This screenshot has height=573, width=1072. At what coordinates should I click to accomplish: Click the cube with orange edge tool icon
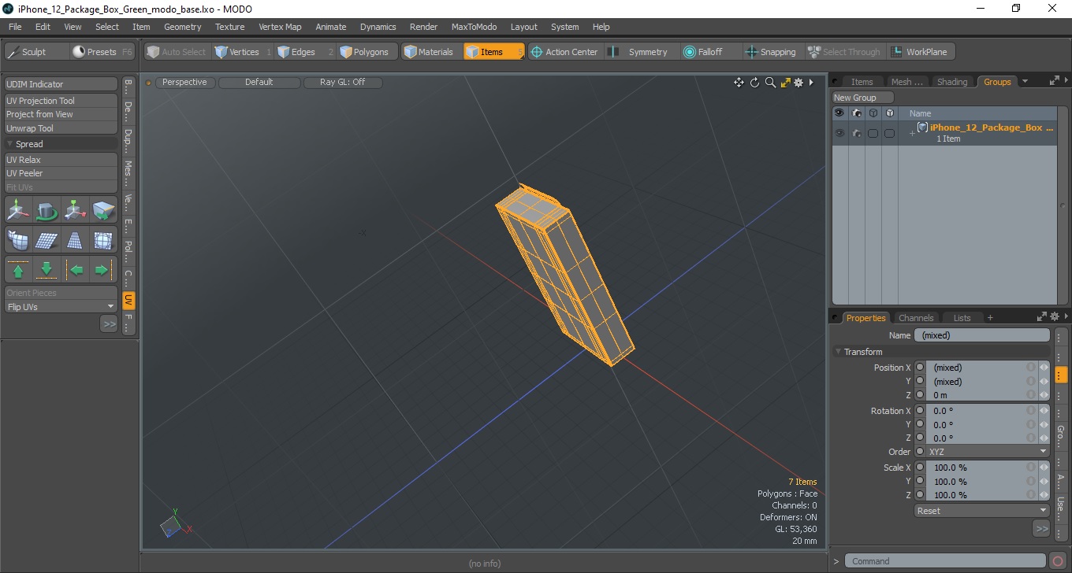(103, 210)
